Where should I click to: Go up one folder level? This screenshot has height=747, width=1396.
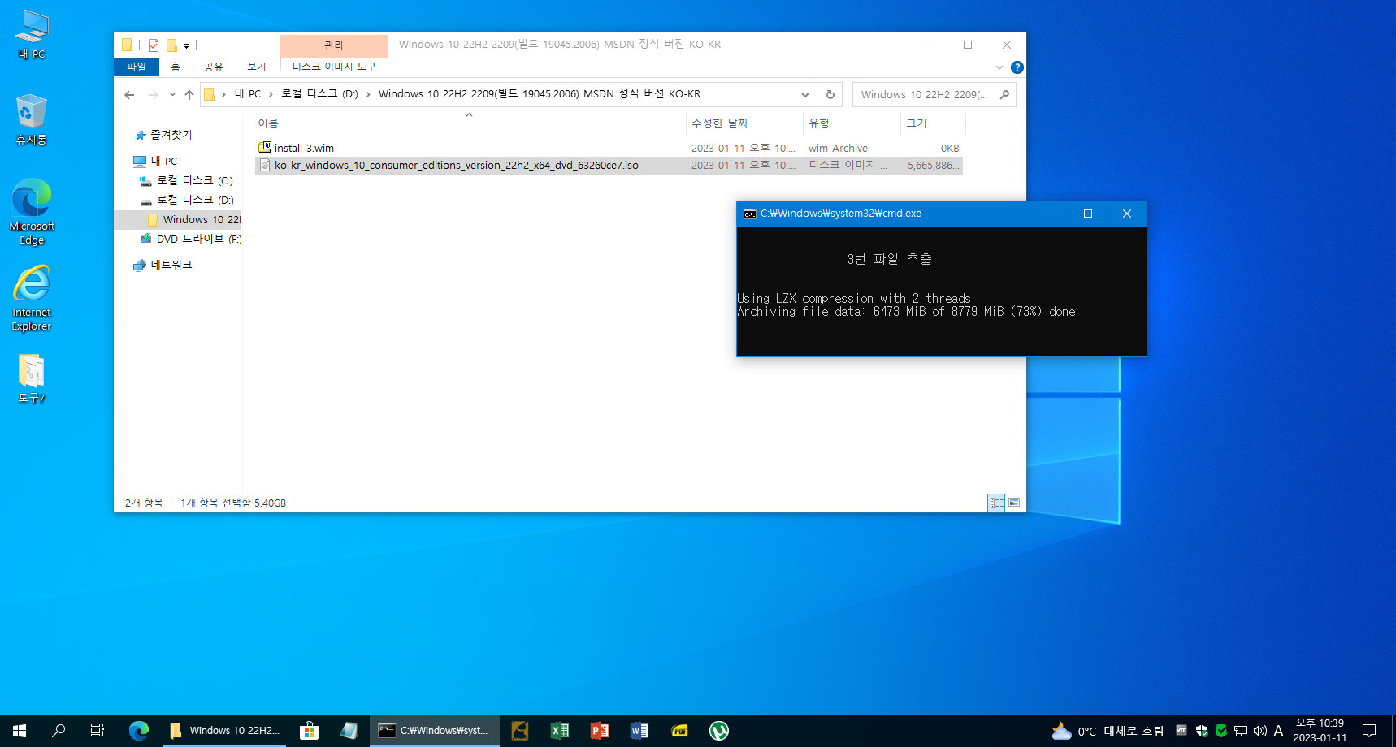(x=189, y=95)
